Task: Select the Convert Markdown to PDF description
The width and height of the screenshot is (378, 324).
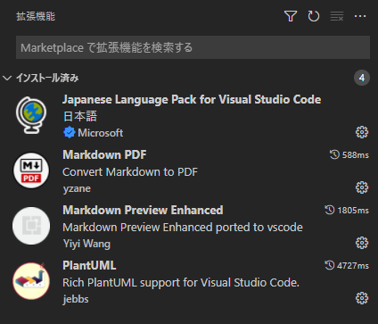Action: click(x=130, y=172)
